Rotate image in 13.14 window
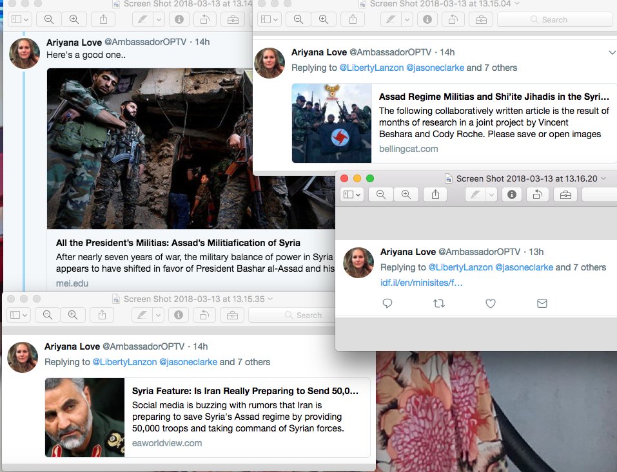Screen dimensions: 617x472 pos(205,20)
